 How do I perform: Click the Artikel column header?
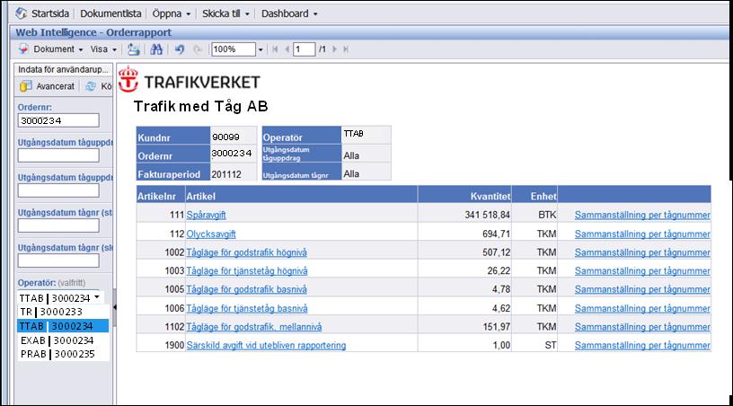[301, 194]
